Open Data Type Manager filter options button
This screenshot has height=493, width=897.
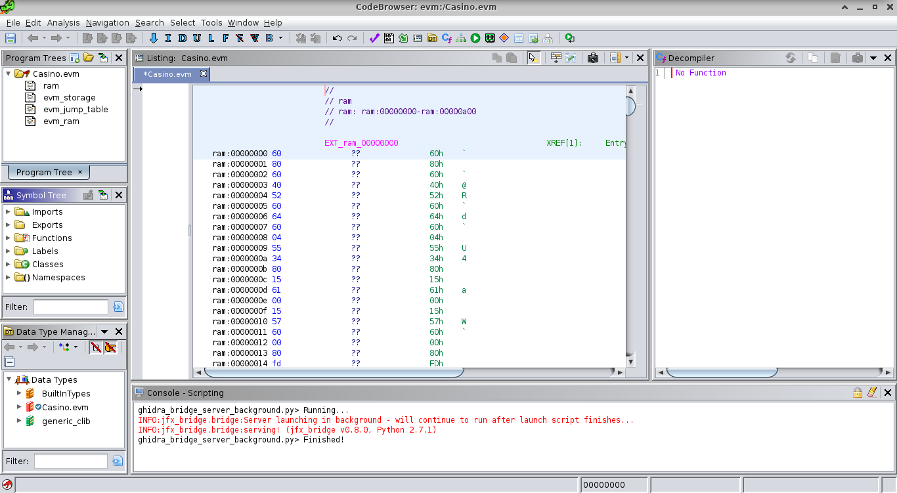point(118,461)
